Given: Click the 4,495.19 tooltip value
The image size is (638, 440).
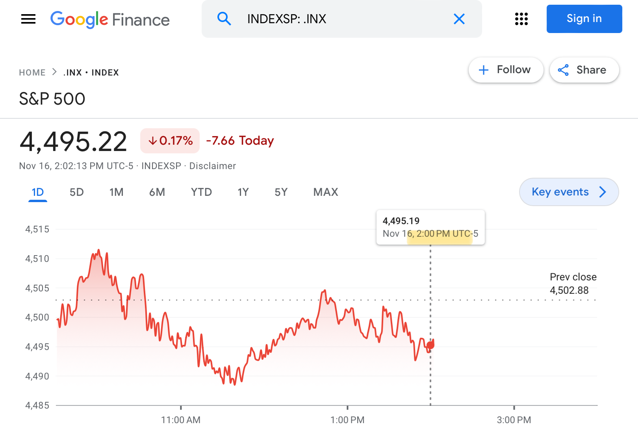Looking at the screenshot, I should tap(401, 221).
